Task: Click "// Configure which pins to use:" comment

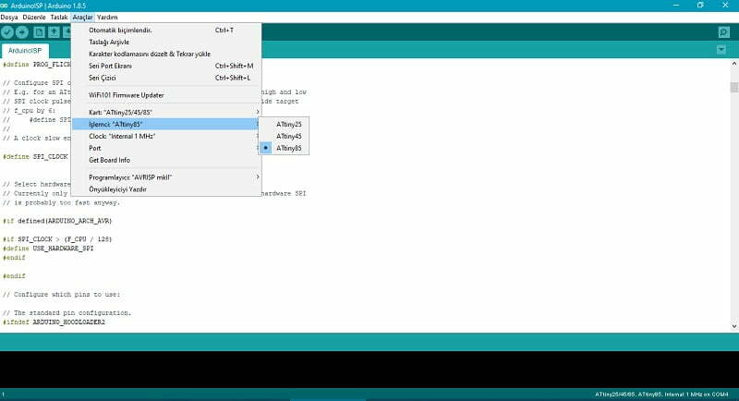Action: [61, 295]
